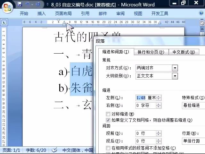This screenshot has width=205, height=154.
Task: Toggle 如果定义了文档网格，则自动调整右缩进 checkbox
Action: (x=108, y=120)
